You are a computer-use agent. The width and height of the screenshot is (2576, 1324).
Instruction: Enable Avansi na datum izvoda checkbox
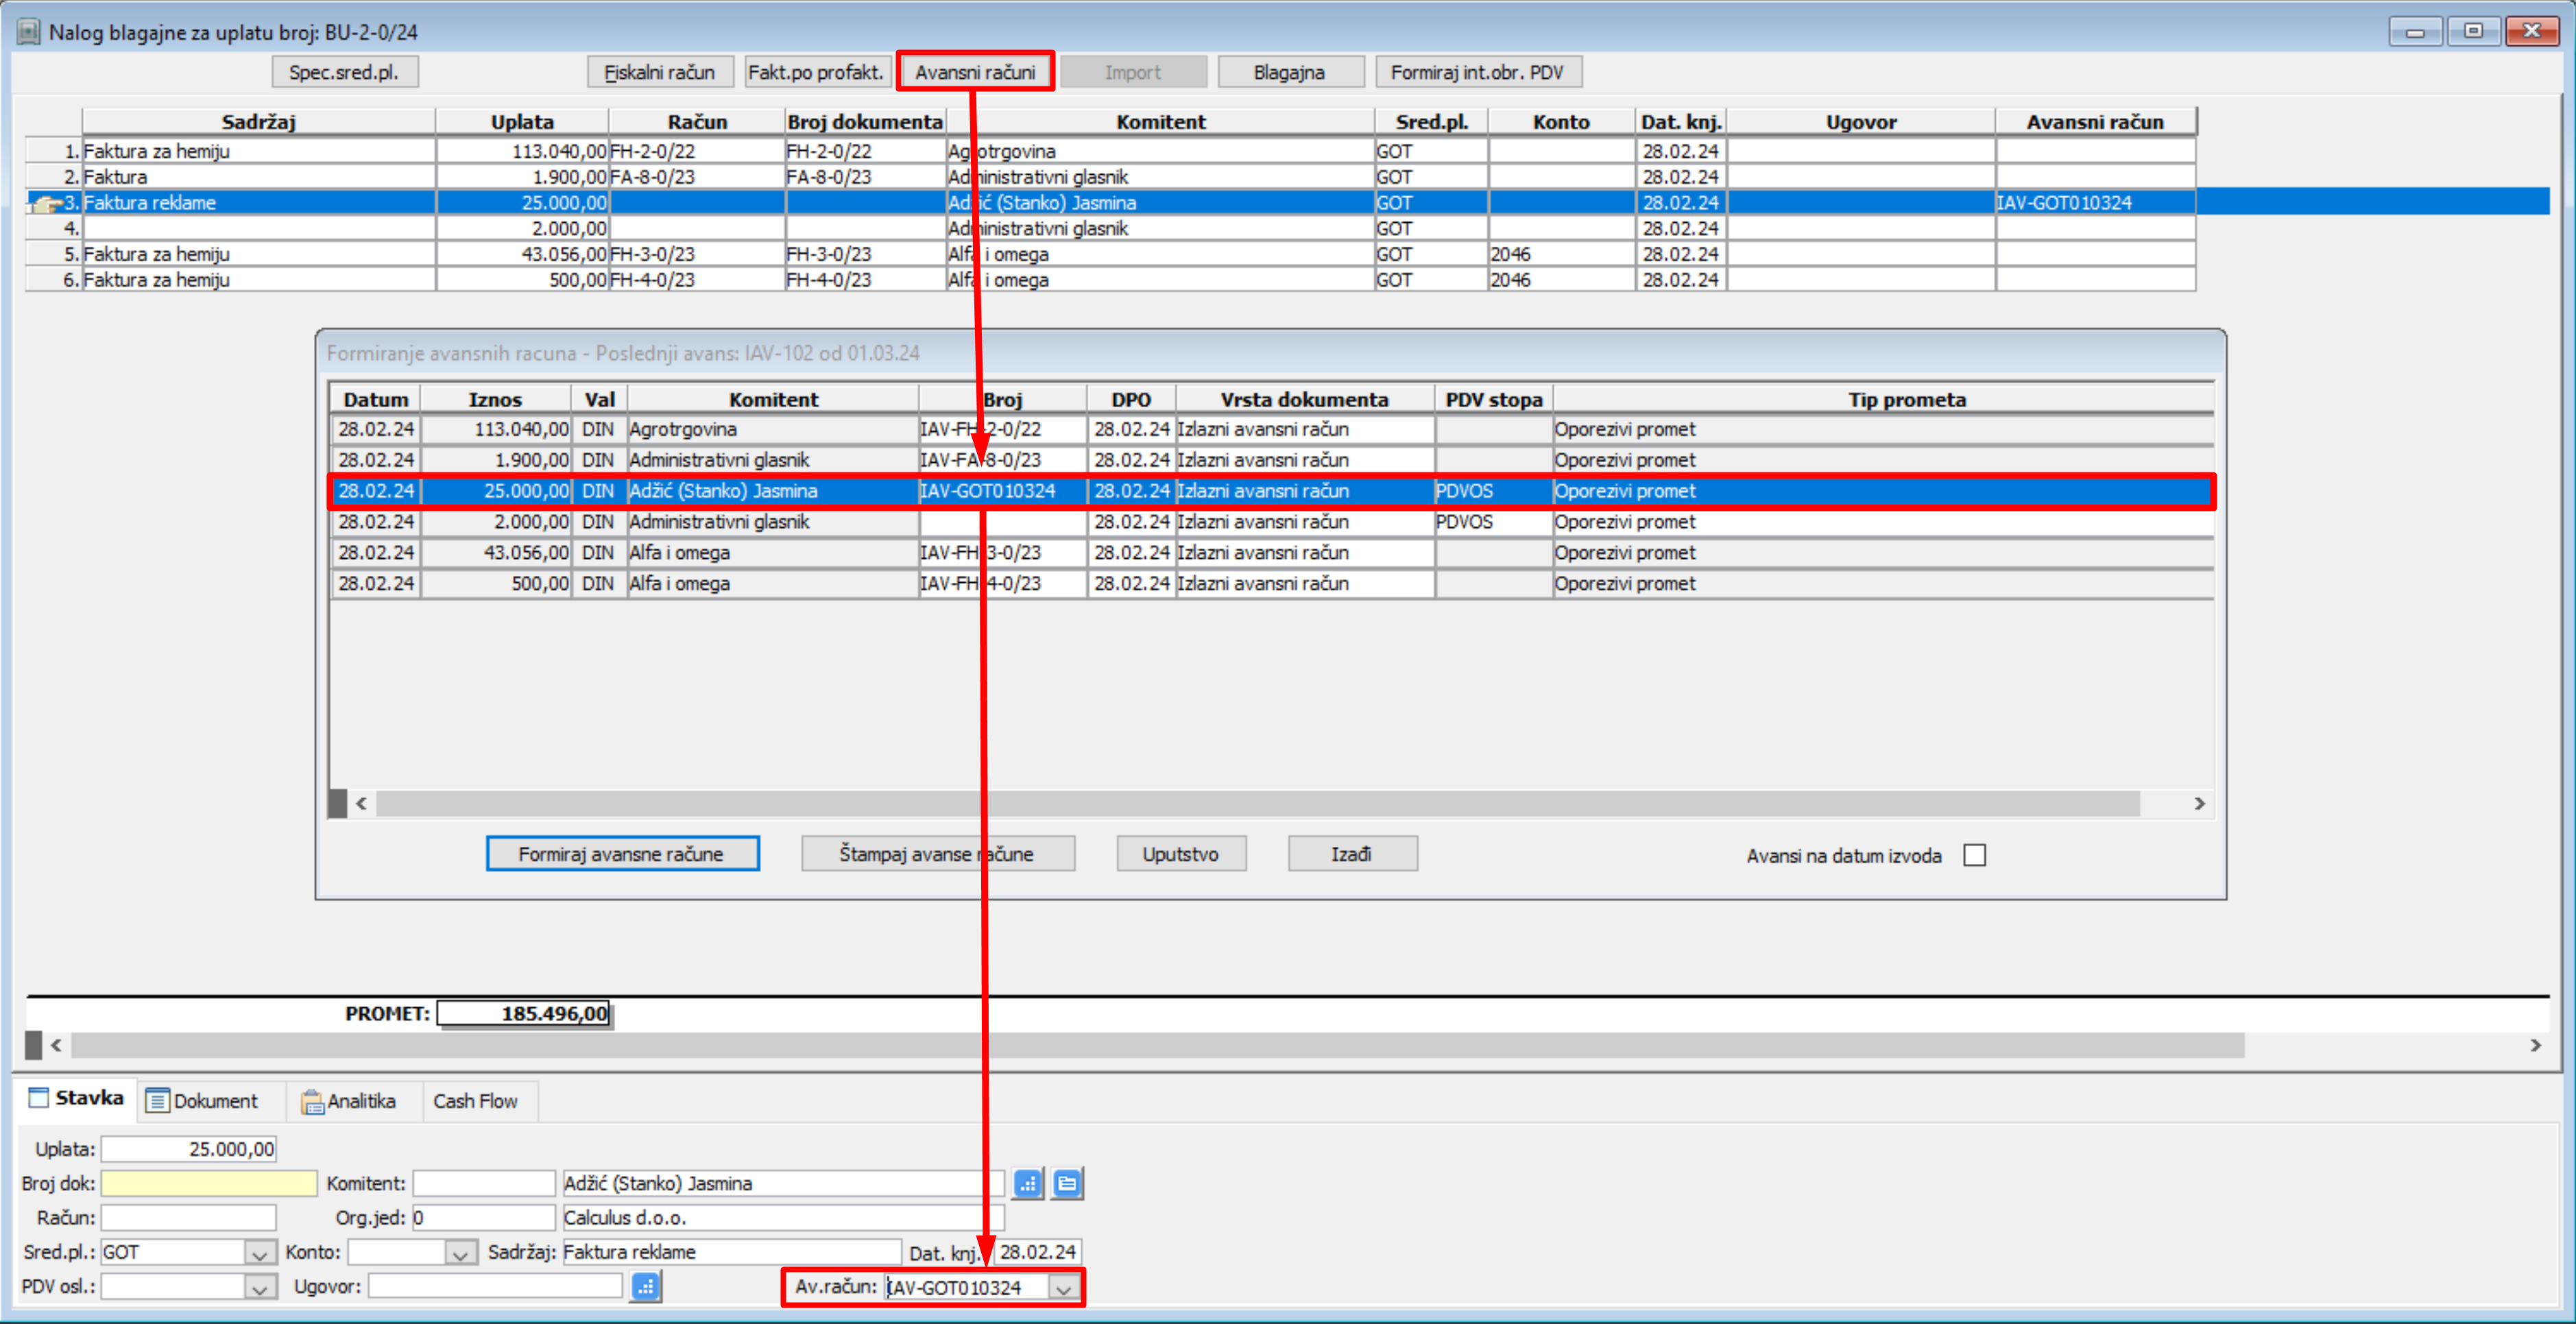point(1974,856)
